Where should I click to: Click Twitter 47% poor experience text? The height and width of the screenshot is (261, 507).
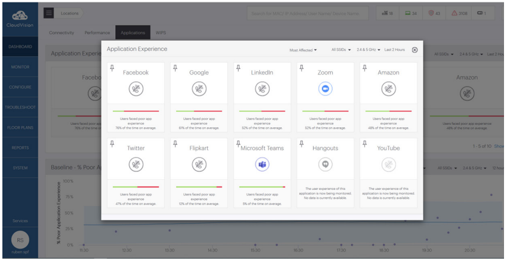(x=136, y=199)
